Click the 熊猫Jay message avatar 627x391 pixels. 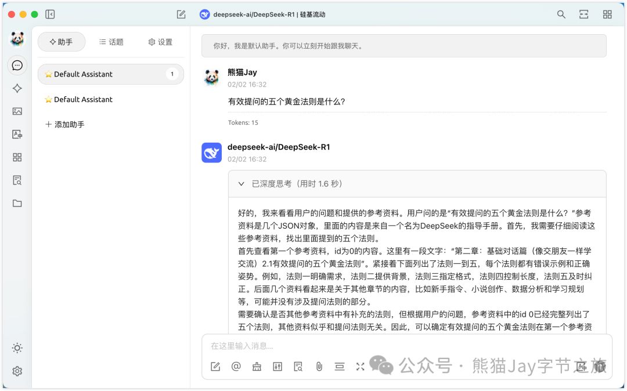tap(211, 78)
